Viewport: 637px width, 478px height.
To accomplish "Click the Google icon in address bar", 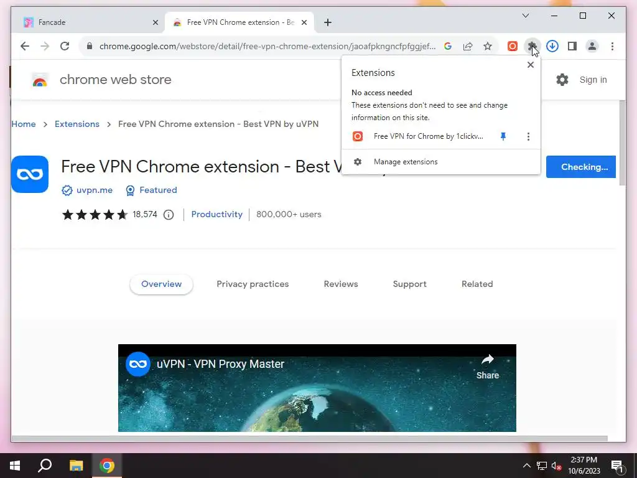I will tap(448, 46).
